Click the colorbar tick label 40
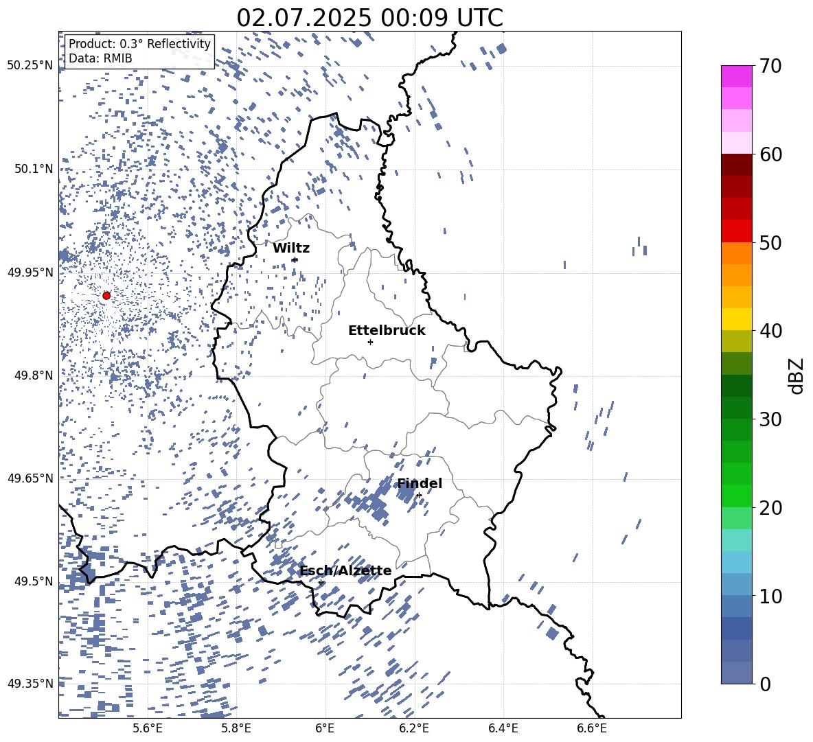This screenshot has width=813, height=742. 771,331
